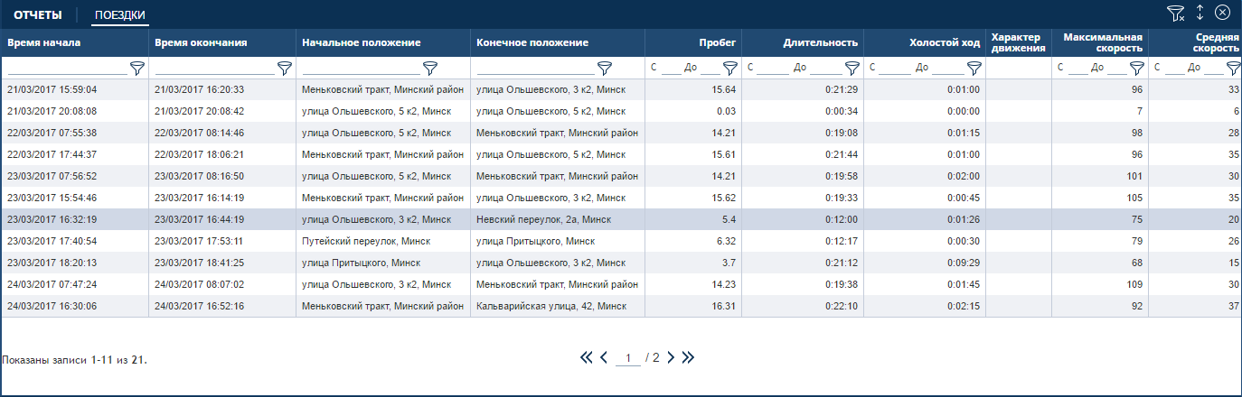Click funnel icon in Пробег filter
The width and height of the screenshot is (1242, 397).
tap(729, 68)
